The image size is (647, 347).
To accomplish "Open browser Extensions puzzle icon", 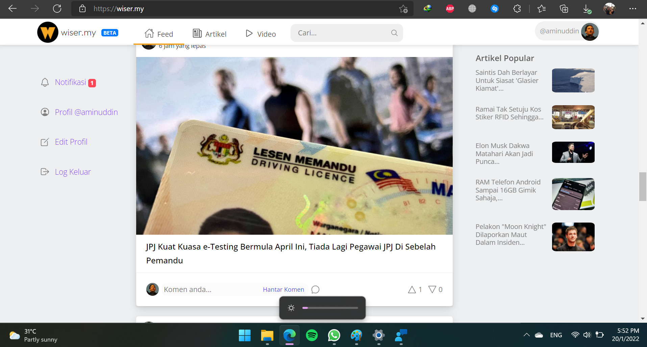I will point(517,9).
